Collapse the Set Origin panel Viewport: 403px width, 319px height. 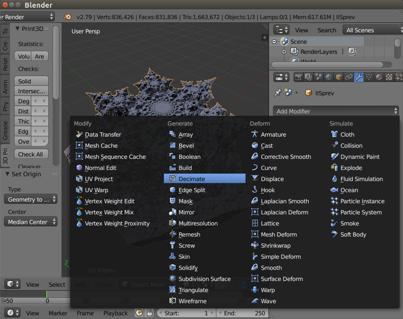[7, 174]
